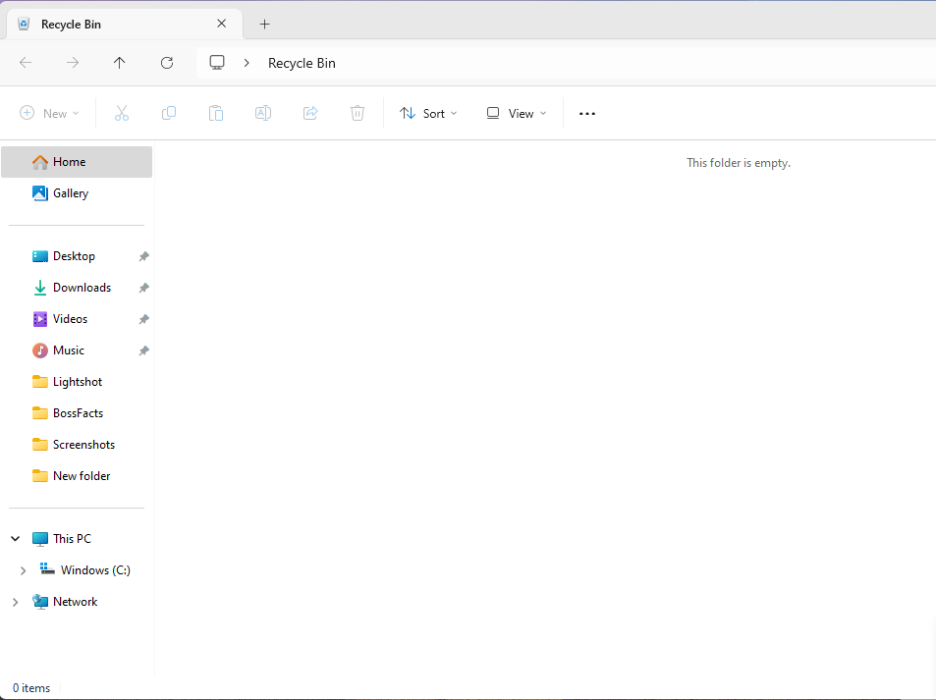
Task: Click the Delete trash can icon
Action: (x=358, y=114)
